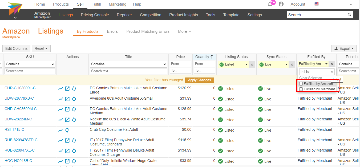This screenshot has height=167, width=360.
Task: Open external link icon for RUB-820947STD-C
Action: pyautogui.click(x=67, y=141)
